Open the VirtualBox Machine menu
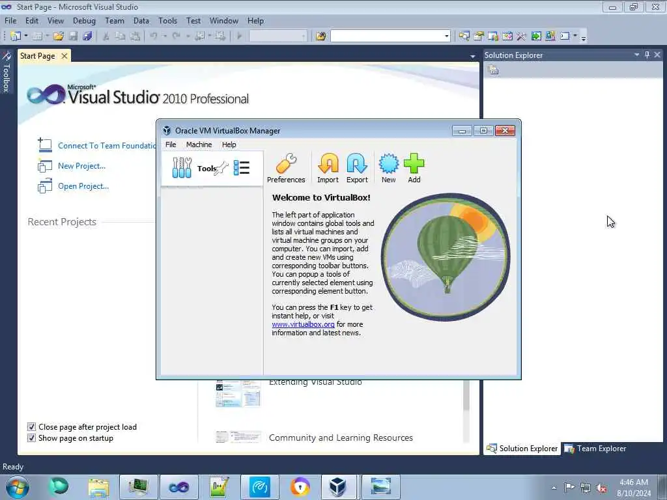667x500 pixels. pos(199,145)
